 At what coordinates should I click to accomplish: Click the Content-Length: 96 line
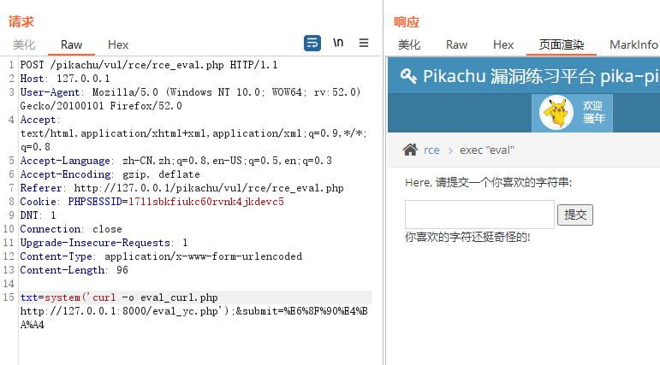74,270
